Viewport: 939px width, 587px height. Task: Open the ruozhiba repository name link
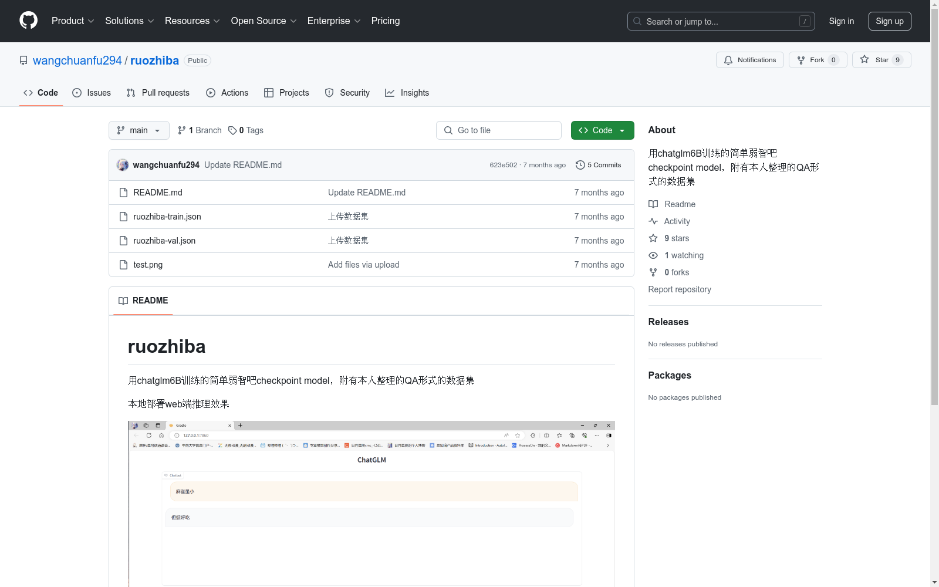tap(154, 60)
